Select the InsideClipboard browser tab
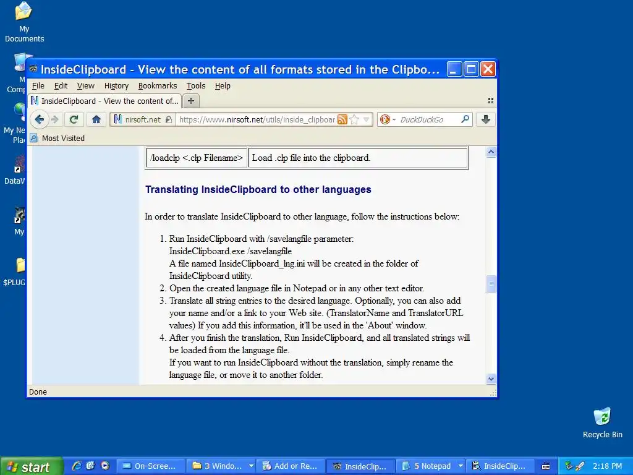633x475 pixels. [x=105, y=101]
